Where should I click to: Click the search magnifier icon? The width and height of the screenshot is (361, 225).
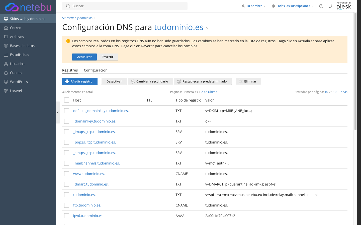coord(68,6)
